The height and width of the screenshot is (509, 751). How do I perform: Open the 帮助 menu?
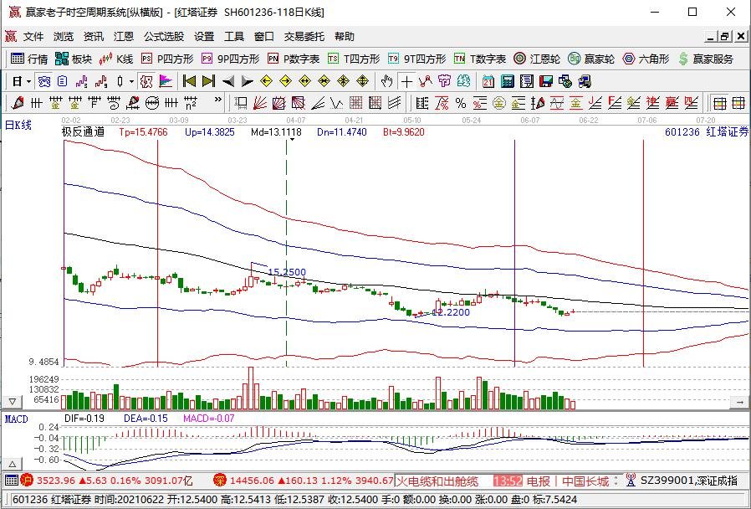(344, 37)
